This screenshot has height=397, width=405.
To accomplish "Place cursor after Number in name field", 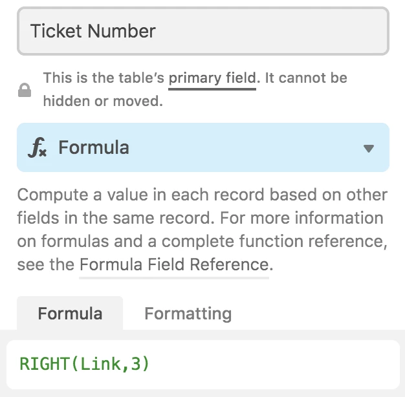I will click(157, 31).
